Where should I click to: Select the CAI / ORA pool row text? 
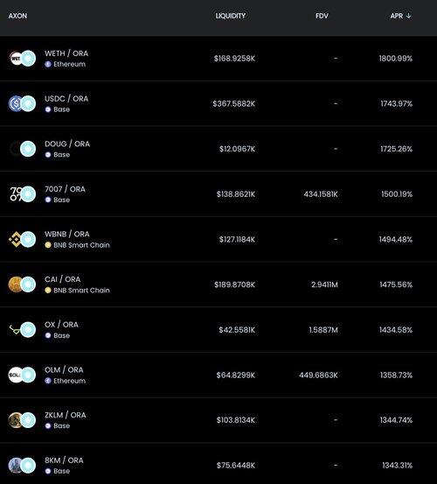tap(62, 279)
